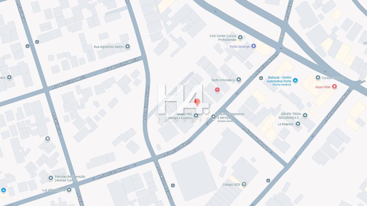Click the Le Majestic place marker
This screenshot has height=206, width=367.
[298, 124]
